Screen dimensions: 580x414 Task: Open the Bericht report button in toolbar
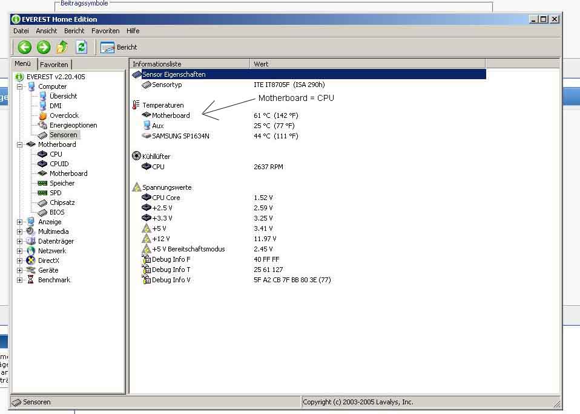pyautogui.click(x=119, y=47)
